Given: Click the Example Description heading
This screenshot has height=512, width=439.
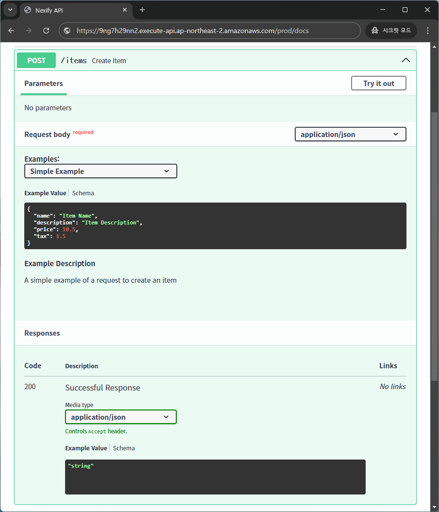Looking at the screenshot, I should (x=60, y=263).
